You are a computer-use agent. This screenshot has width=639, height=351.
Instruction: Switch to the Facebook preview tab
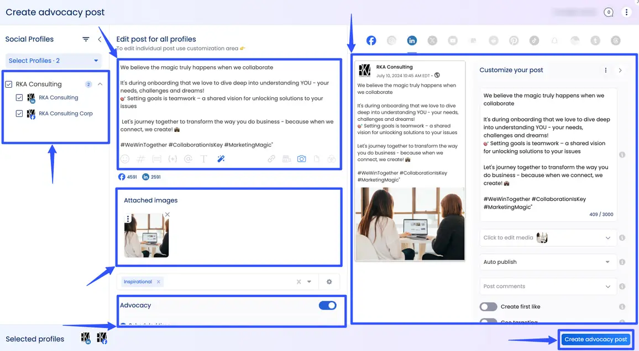tap(371, 40)
